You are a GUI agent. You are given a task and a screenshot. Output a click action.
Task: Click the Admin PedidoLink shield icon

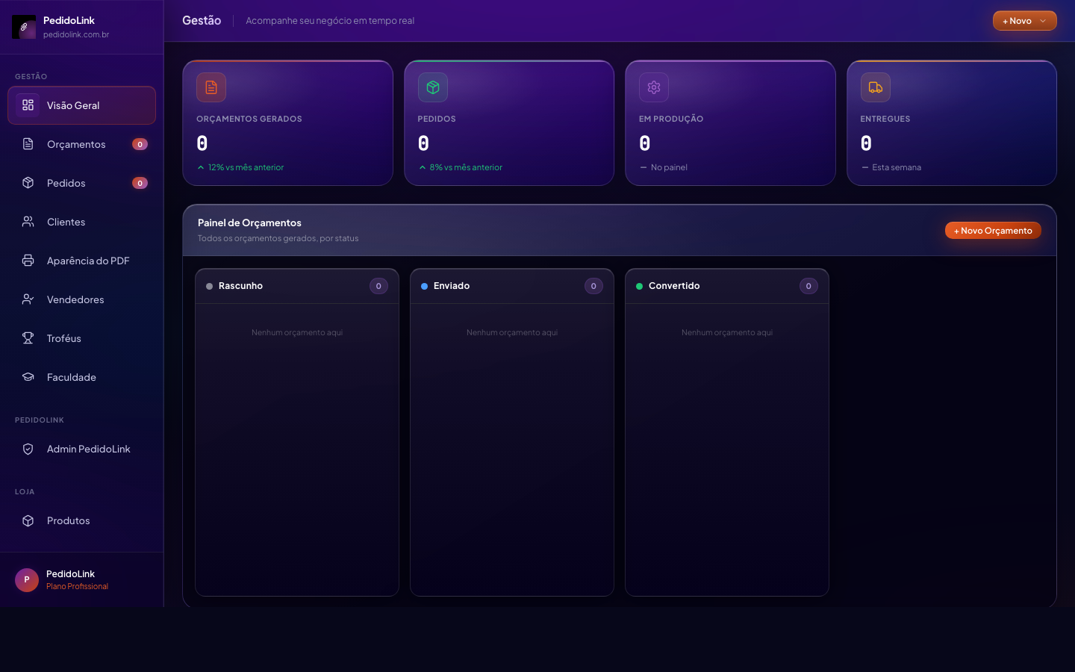click(x=28, y=449)
